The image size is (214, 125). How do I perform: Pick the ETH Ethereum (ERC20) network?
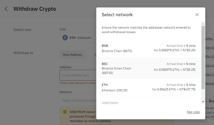[x=149, y=87]
